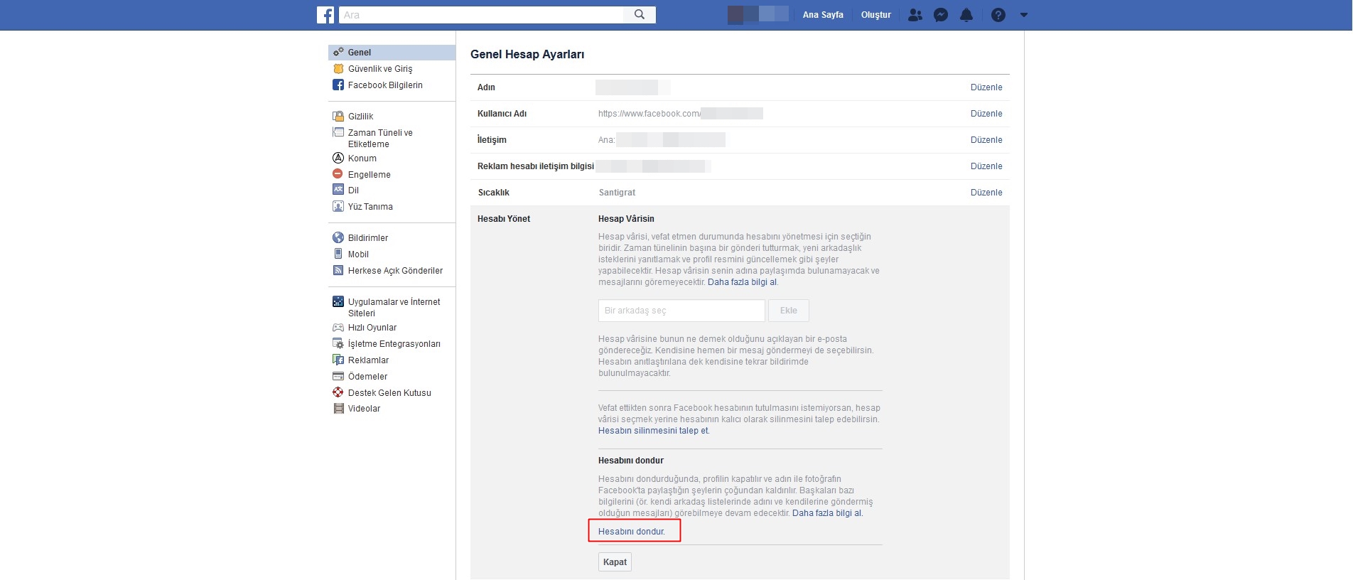The image size is (1353, 580).
Task: Click the Engelleme red icon
Action: point(338,174)
